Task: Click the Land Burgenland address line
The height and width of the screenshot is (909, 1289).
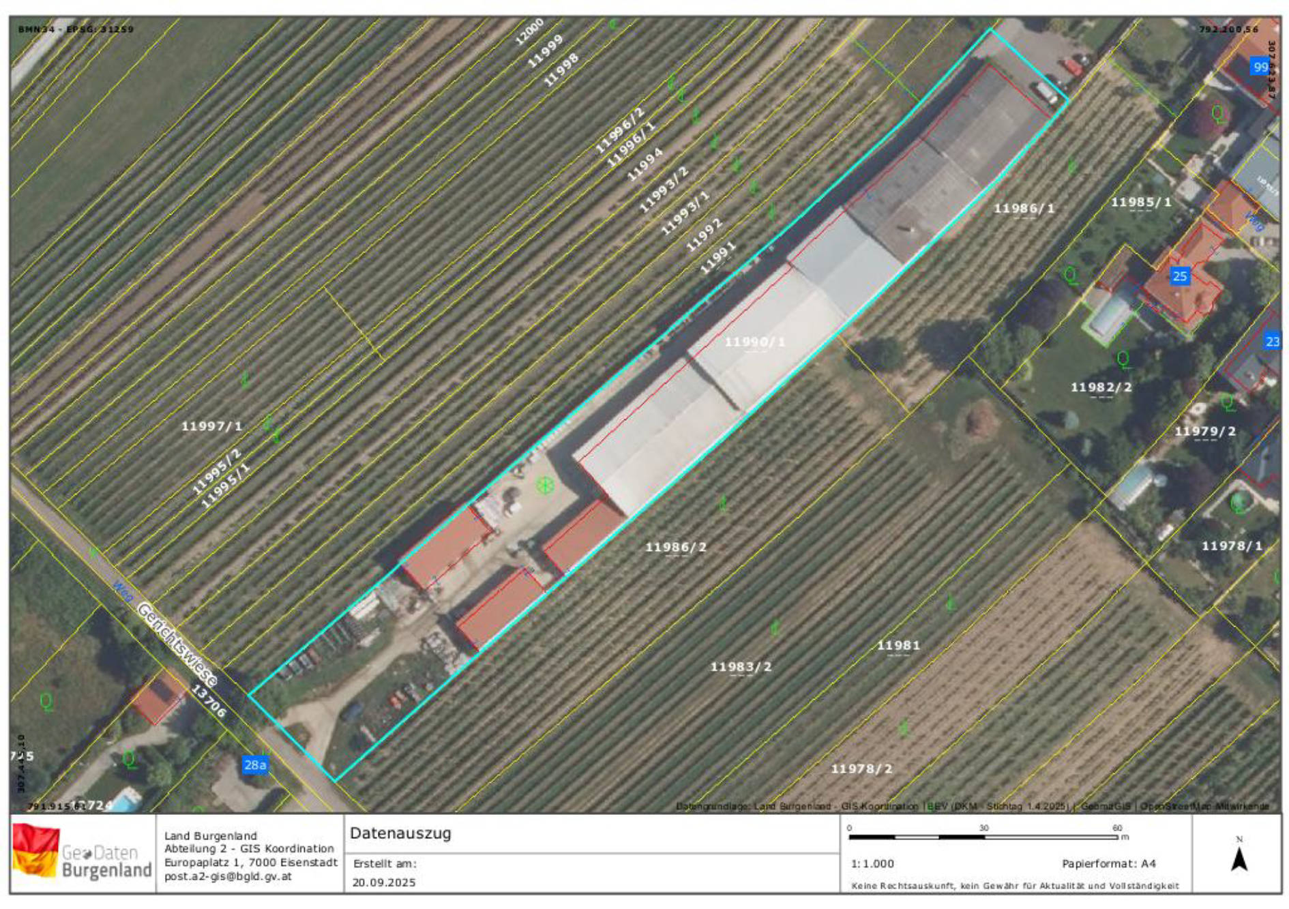Action: pos(211,835)
